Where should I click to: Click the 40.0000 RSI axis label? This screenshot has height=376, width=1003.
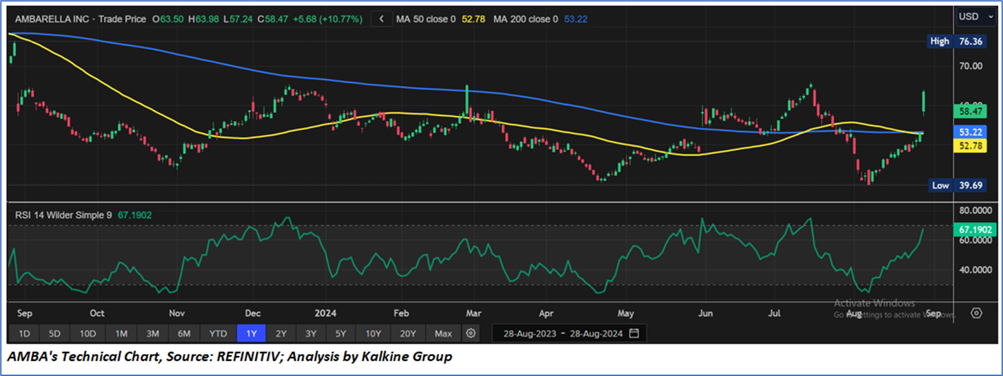coord(976,269)
